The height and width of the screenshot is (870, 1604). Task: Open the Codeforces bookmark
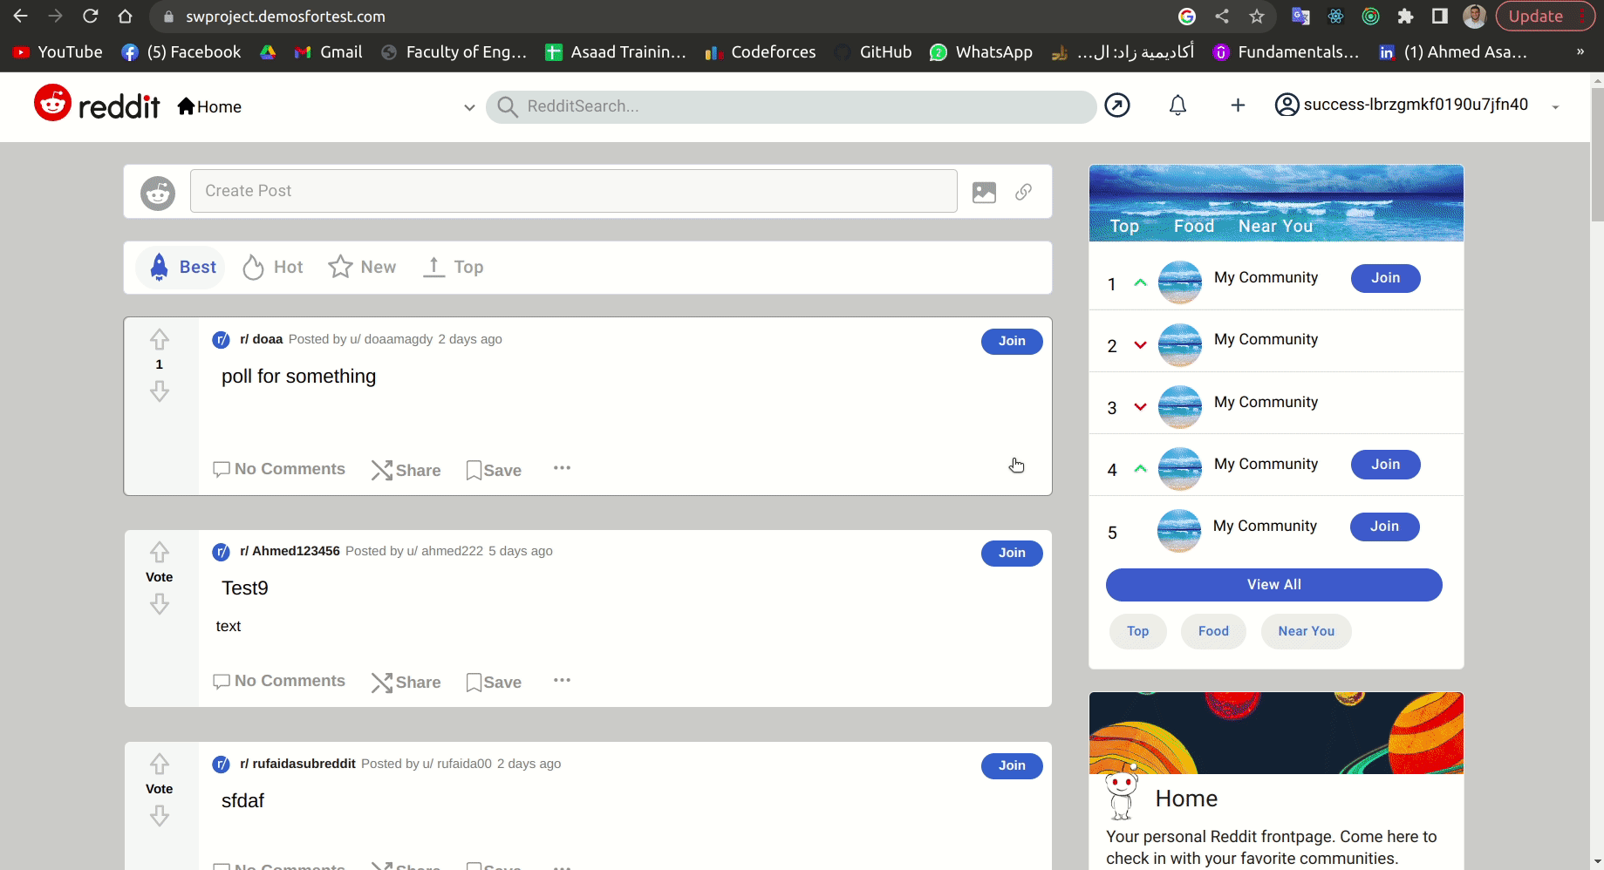[761, 52]
